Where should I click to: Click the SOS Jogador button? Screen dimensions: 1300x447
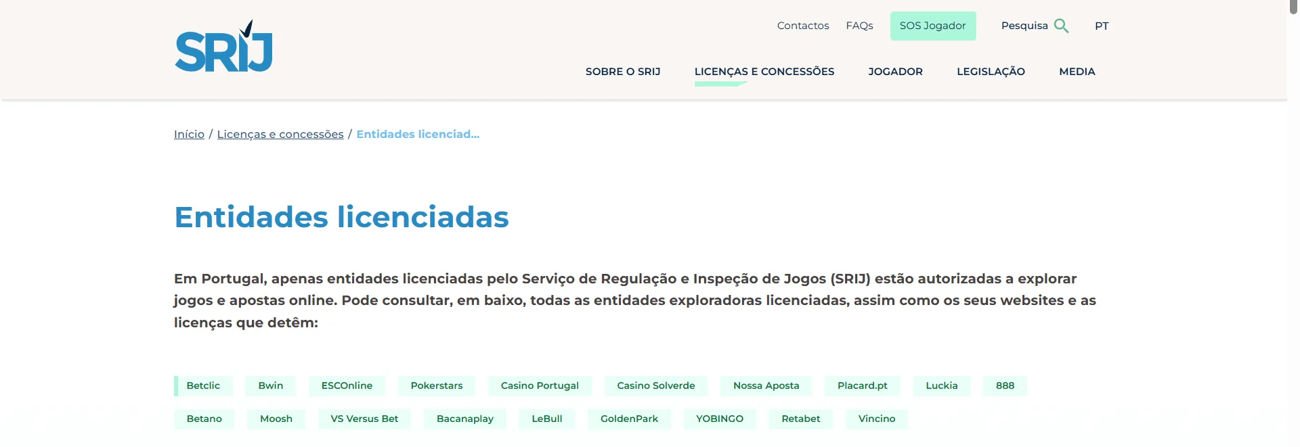(932, 26)
